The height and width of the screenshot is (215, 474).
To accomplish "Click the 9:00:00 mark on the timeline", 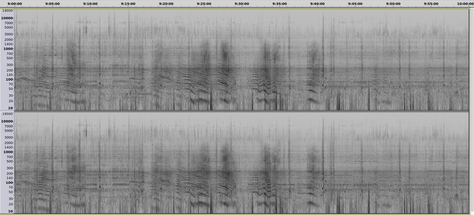I will click(15, 4).
